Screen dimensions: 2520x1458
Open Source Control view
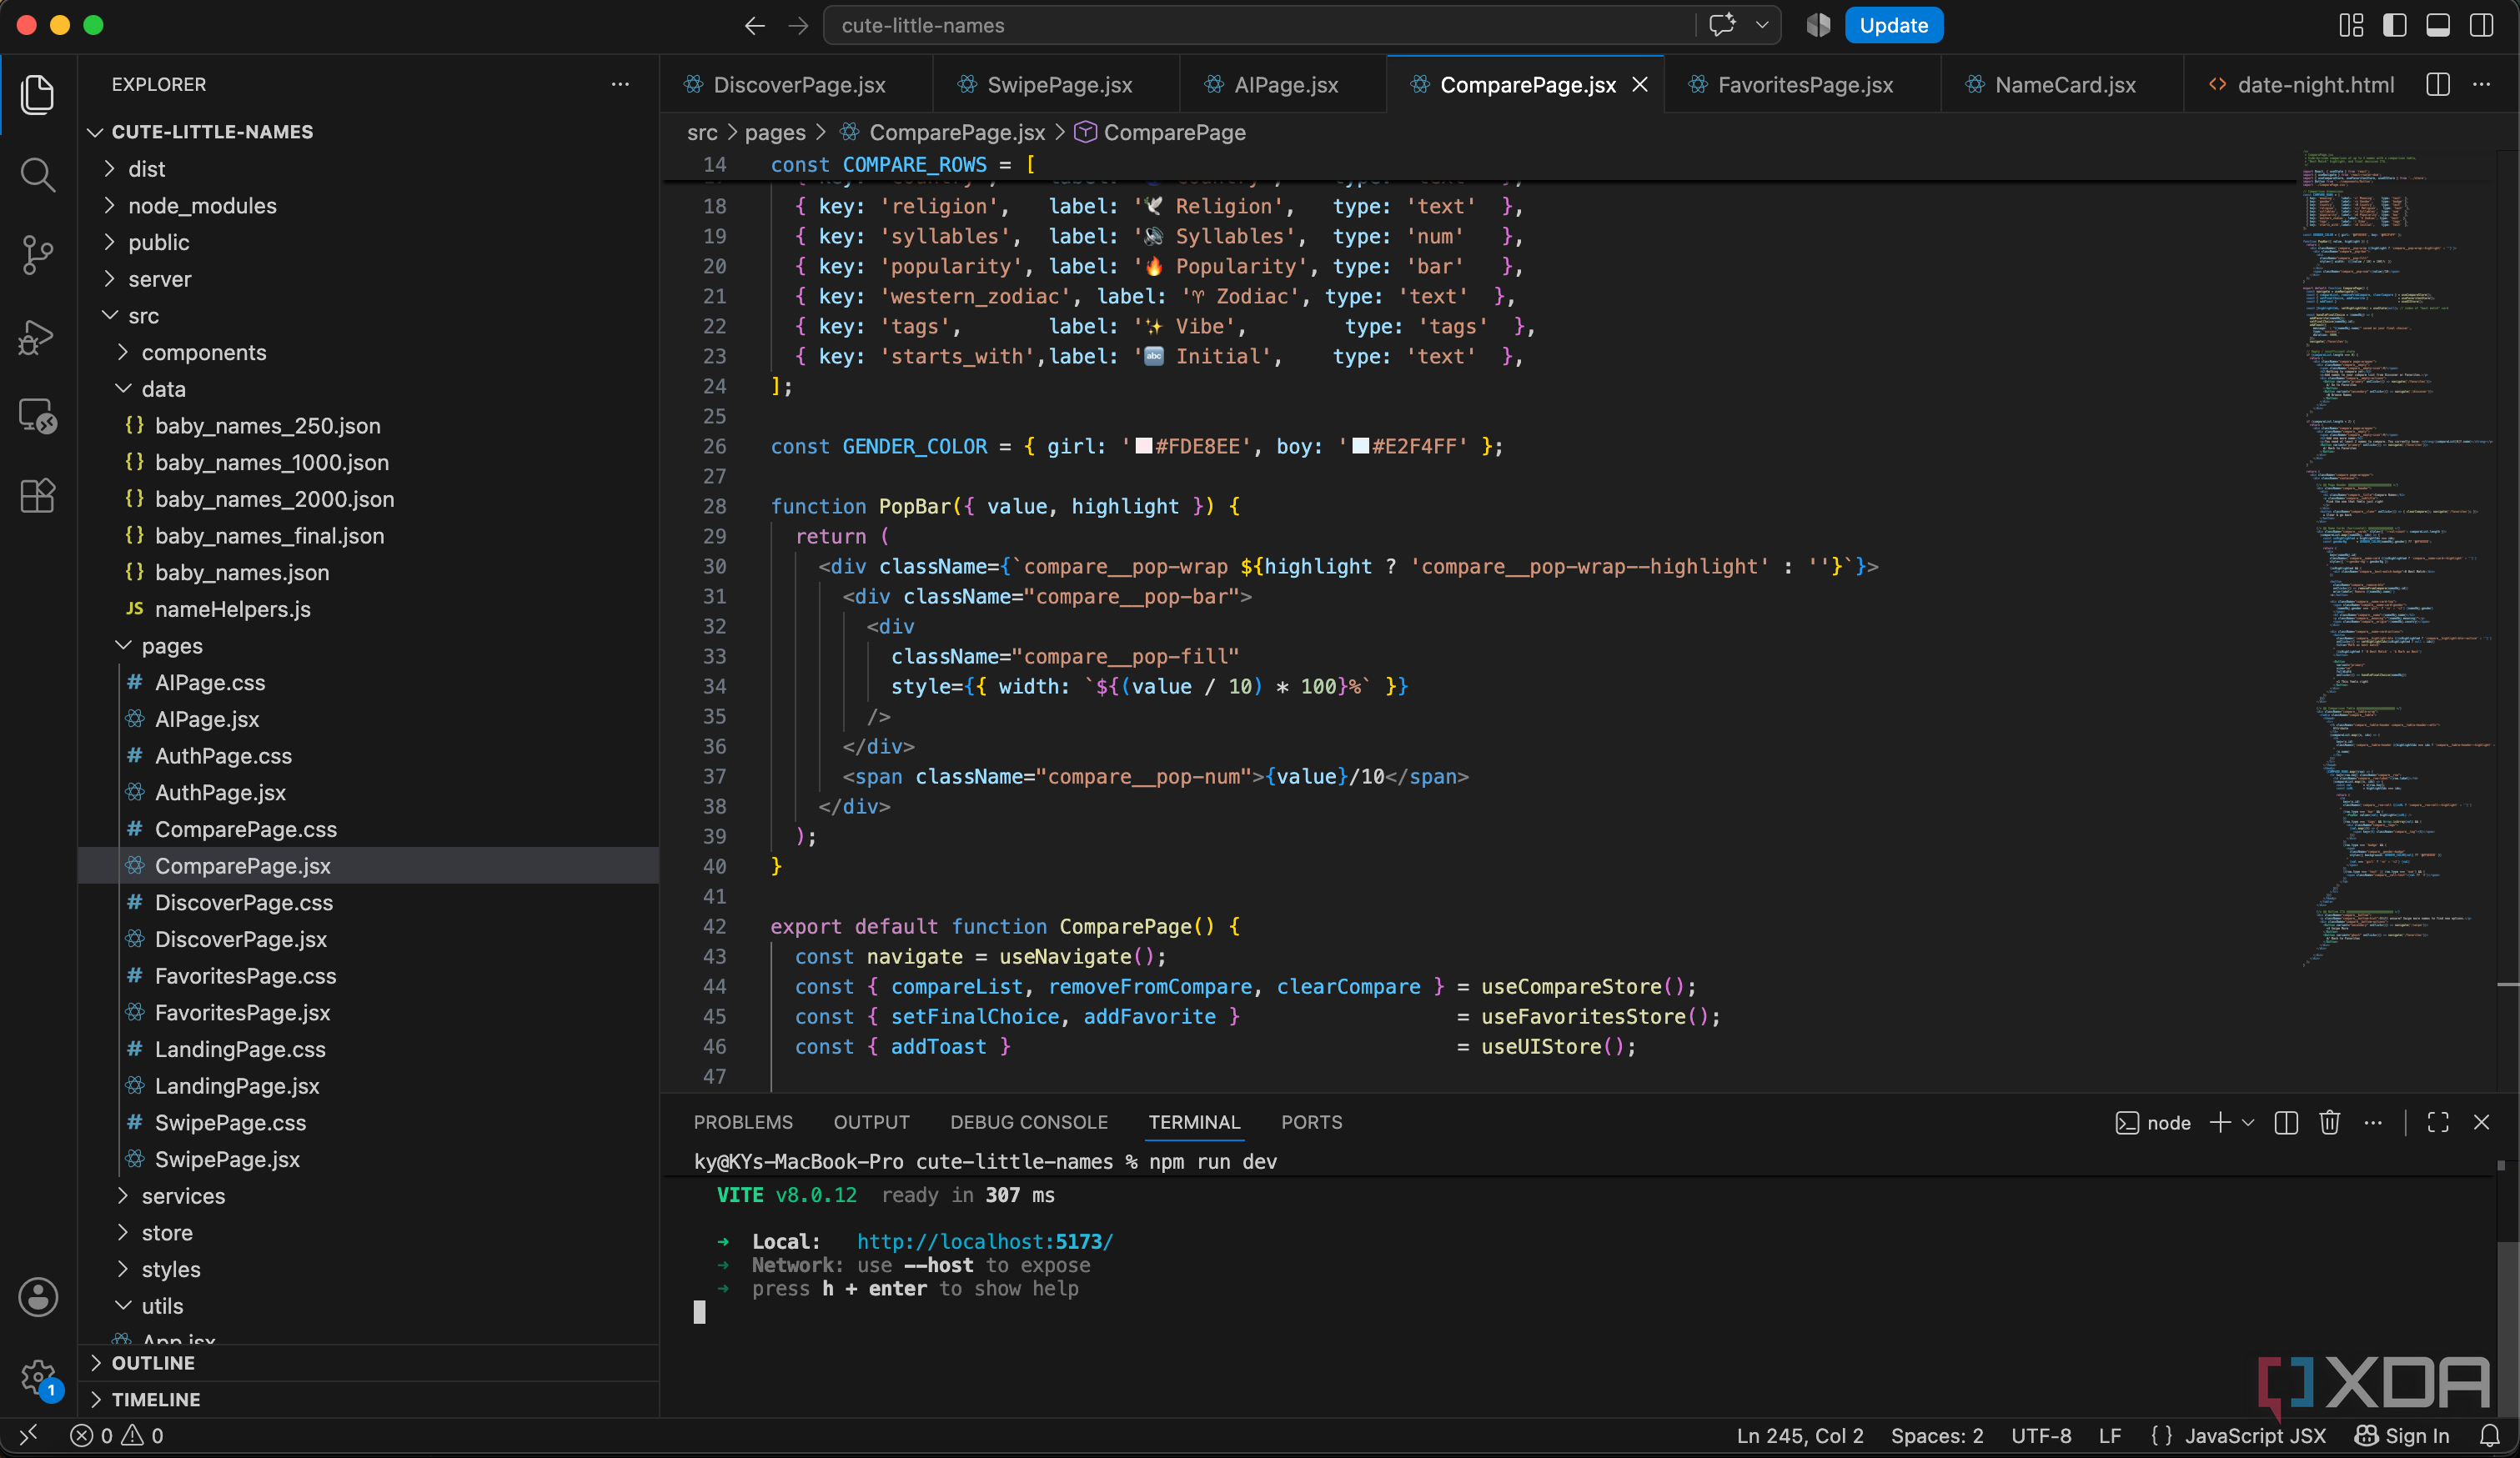(x=38, y=255)
